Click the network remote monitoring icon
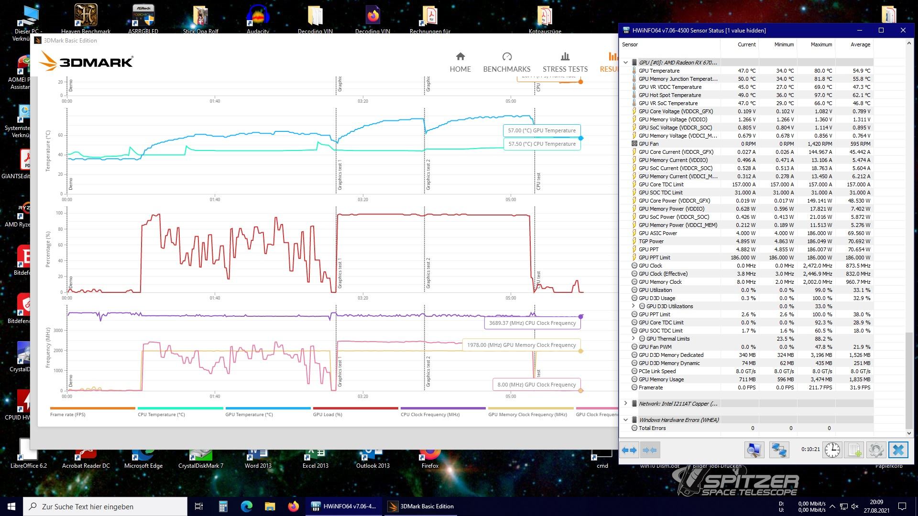 (x=779, y=450)
